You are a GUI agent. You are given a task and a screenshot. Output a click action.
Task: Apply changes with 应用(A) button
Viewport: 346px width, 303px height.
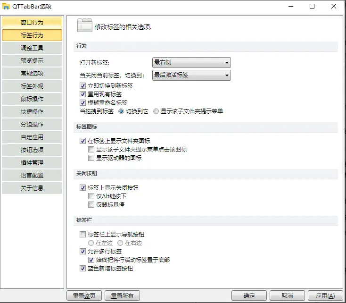[x=325, y=295]
